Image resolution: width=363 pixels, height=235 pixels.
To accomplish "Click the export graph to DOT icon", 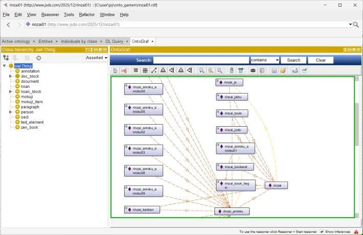I will (295, 70).
